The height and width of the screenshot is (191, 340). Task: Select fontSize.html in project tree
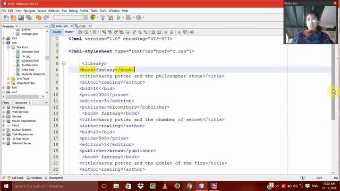[x=30, y=65]
